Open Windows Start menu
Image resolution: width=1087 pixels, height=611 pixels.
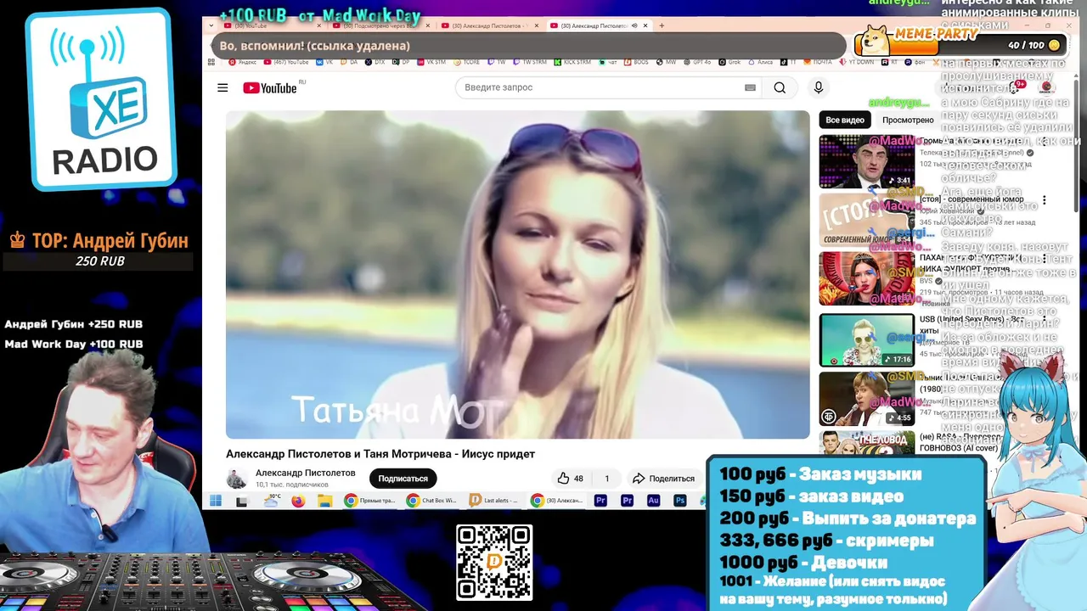(216, 501)
